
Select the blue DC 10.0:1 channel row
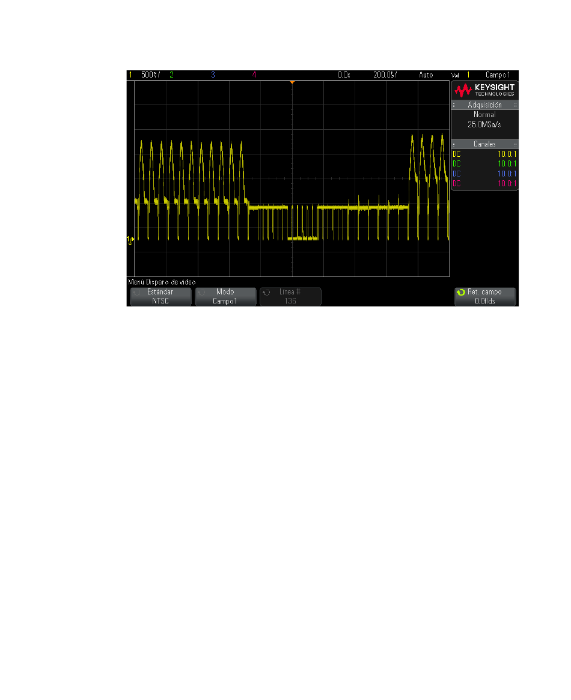(x=484, y=174)
